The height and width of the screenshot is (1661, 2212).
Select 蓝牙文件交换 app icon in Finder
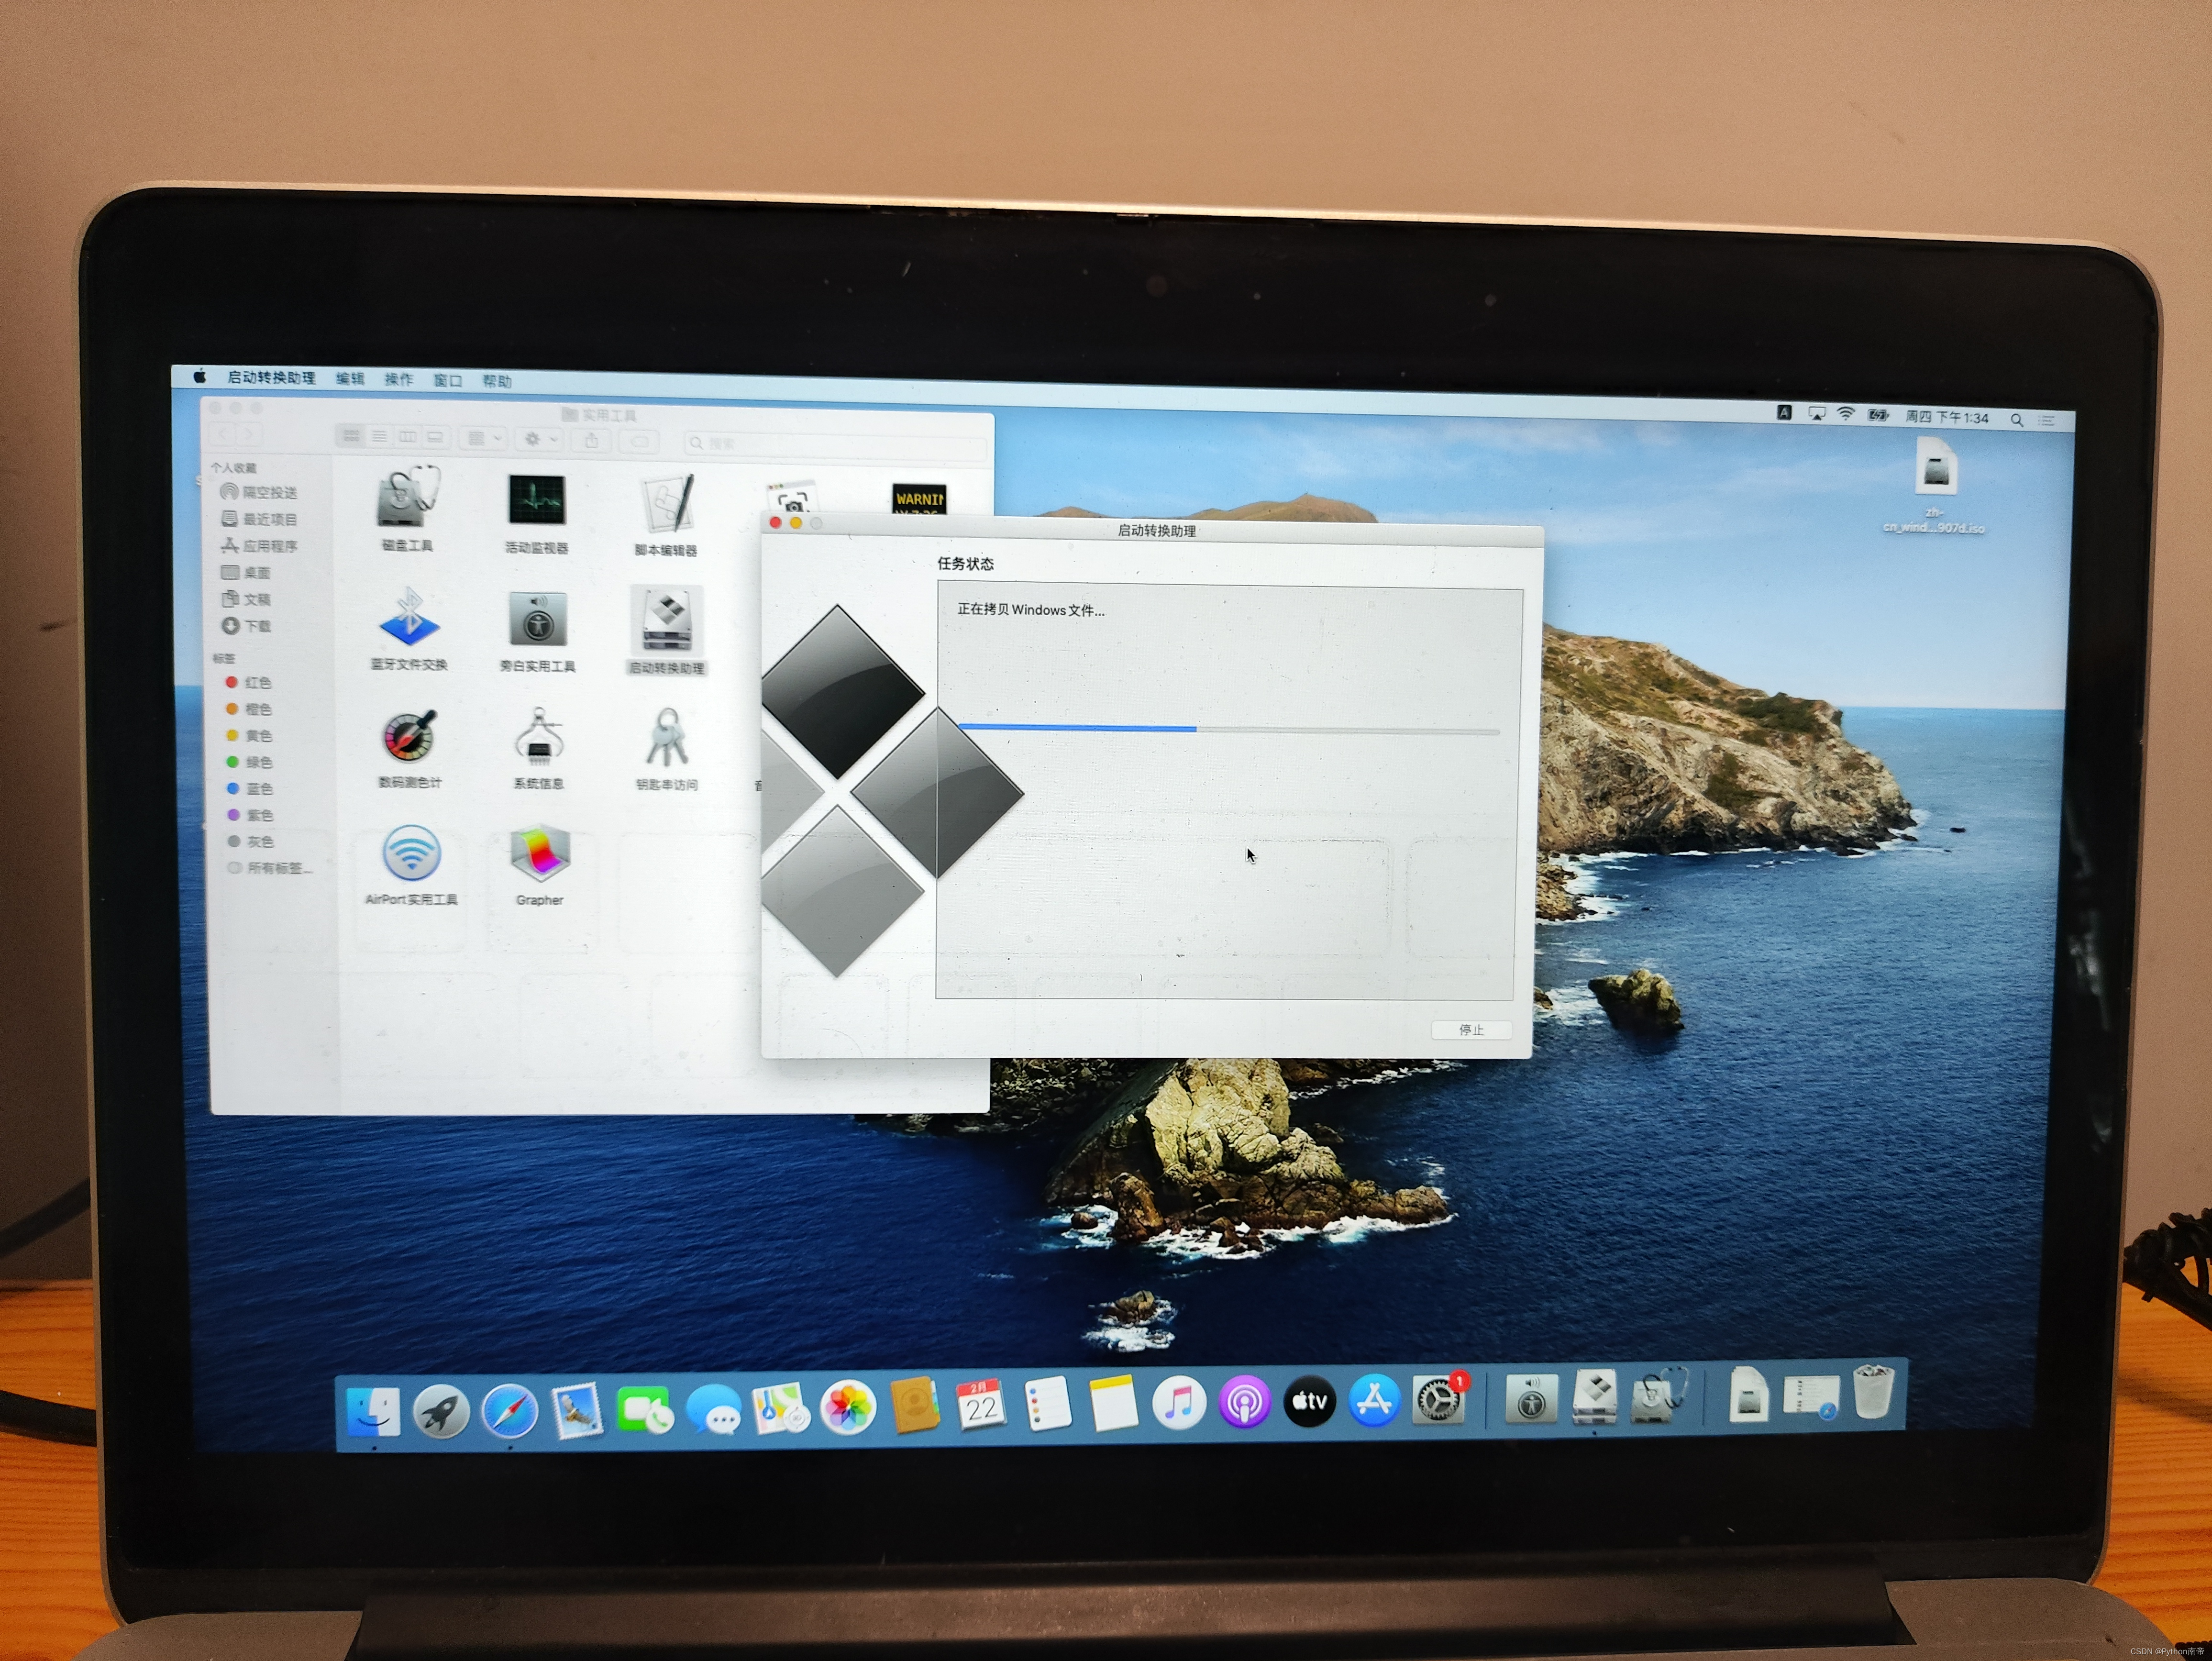tap(409, 617)
